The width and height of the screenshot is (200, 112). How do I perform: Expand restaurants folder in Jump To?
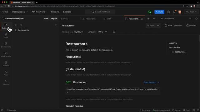coord(170,52)
